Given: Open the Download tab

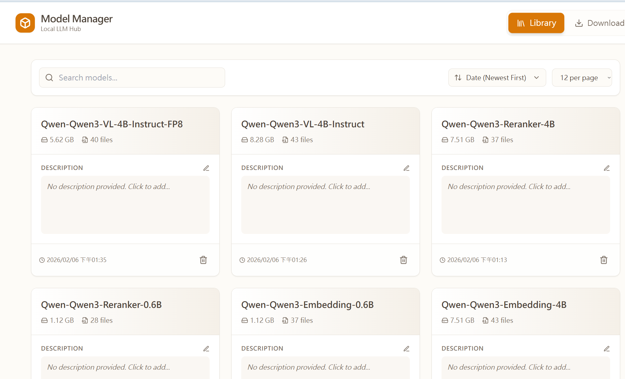Looking at the screenshot, I should pos(599,23).
